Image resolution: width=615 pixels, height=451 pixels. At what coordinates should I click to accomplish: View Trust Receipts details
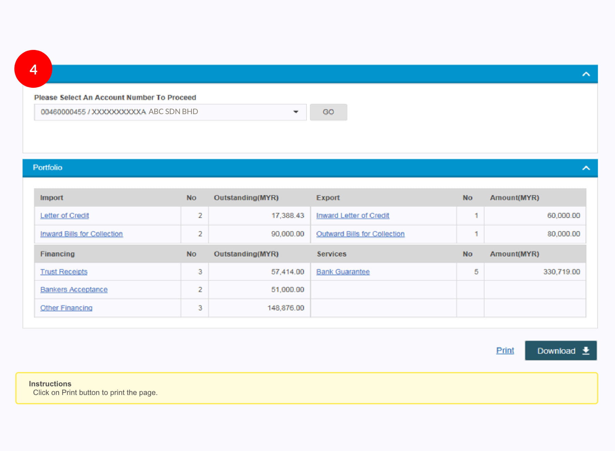click(x=64, y=272)
